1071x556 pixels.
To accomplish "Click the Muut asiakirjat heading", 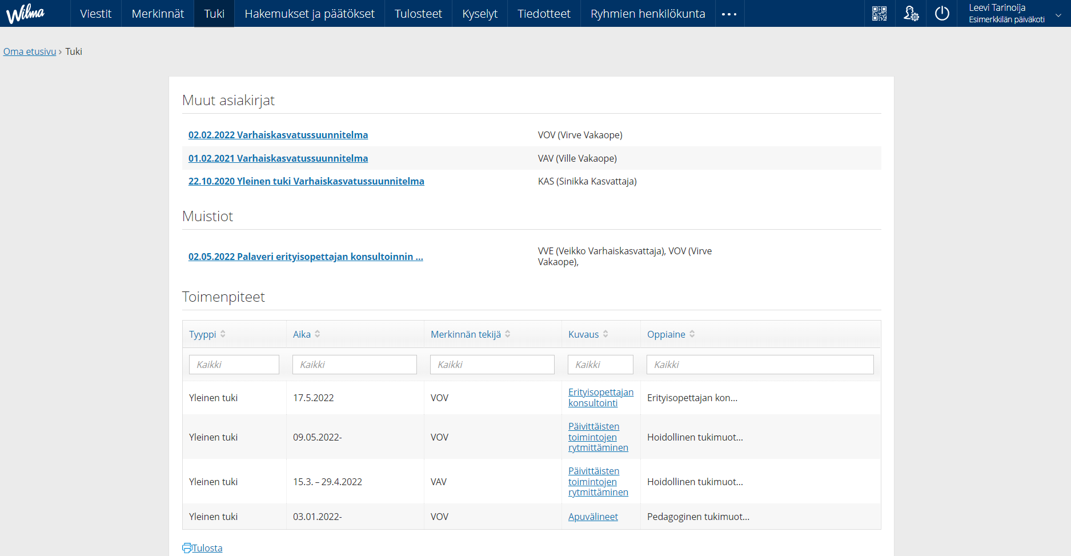I will (228, 100).
